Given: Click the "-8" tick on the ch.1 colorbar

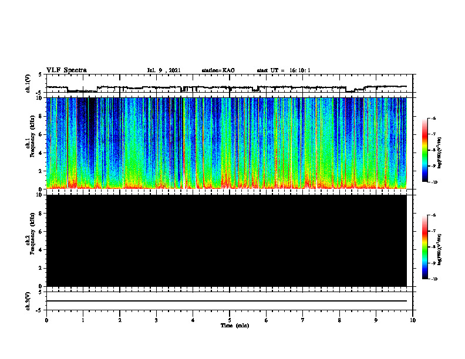Looking at the screenshot, I should tap(433, 150).
